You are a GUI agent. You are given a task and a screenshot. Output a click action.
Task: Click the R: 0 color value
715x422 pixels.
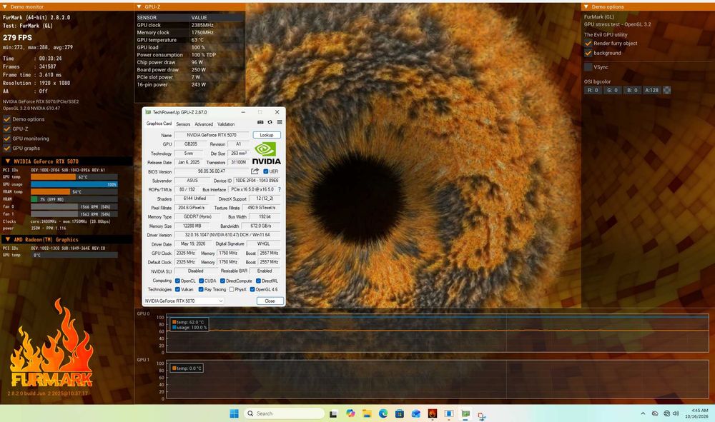point(593,90)
